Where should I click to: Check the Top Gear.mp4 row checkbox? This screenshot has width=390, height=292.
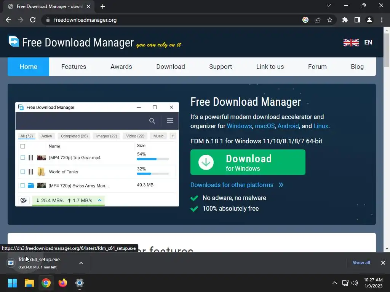click(22, 157)
